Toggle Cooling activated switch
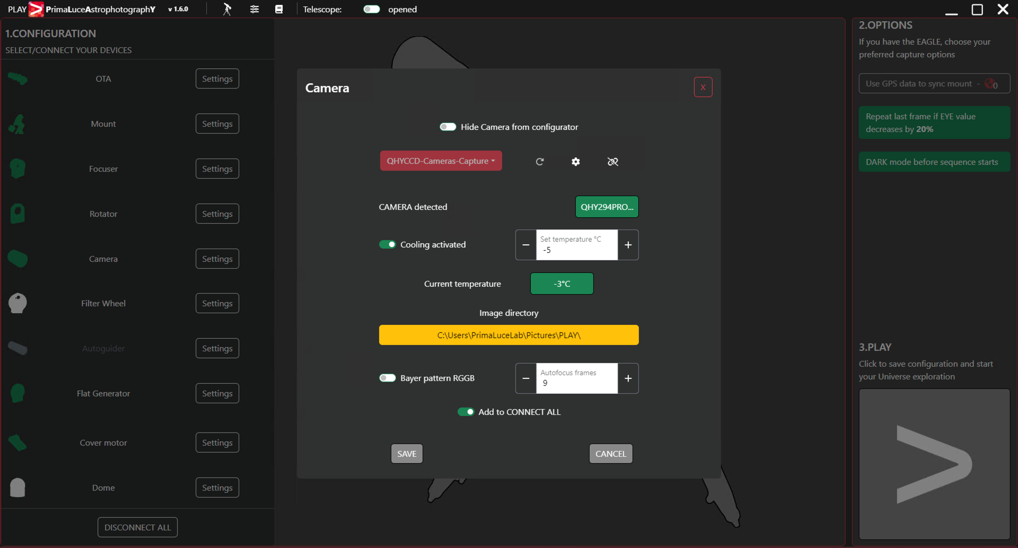1018x548 pixels. tap(388, 245)
